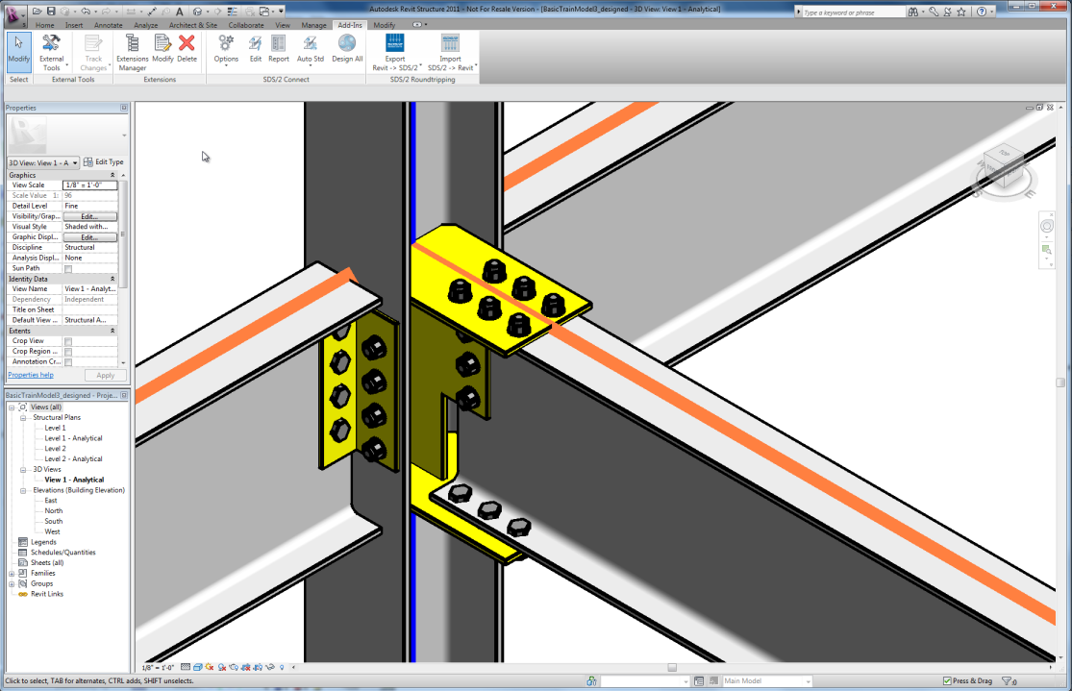Viewport: 1072px width, 691px height.
Task: Check the Press & Drag option
Action: 948,681
